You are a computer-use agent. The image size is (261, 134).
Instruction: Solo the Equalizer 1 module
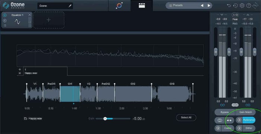[x=5, y=20]
